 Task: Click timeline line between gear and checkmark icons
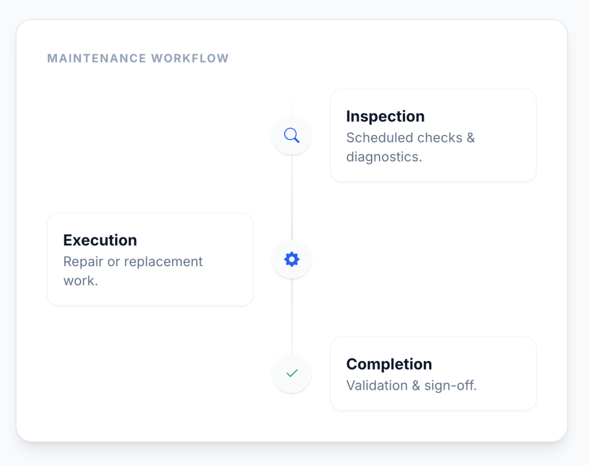tap(292, 316)
